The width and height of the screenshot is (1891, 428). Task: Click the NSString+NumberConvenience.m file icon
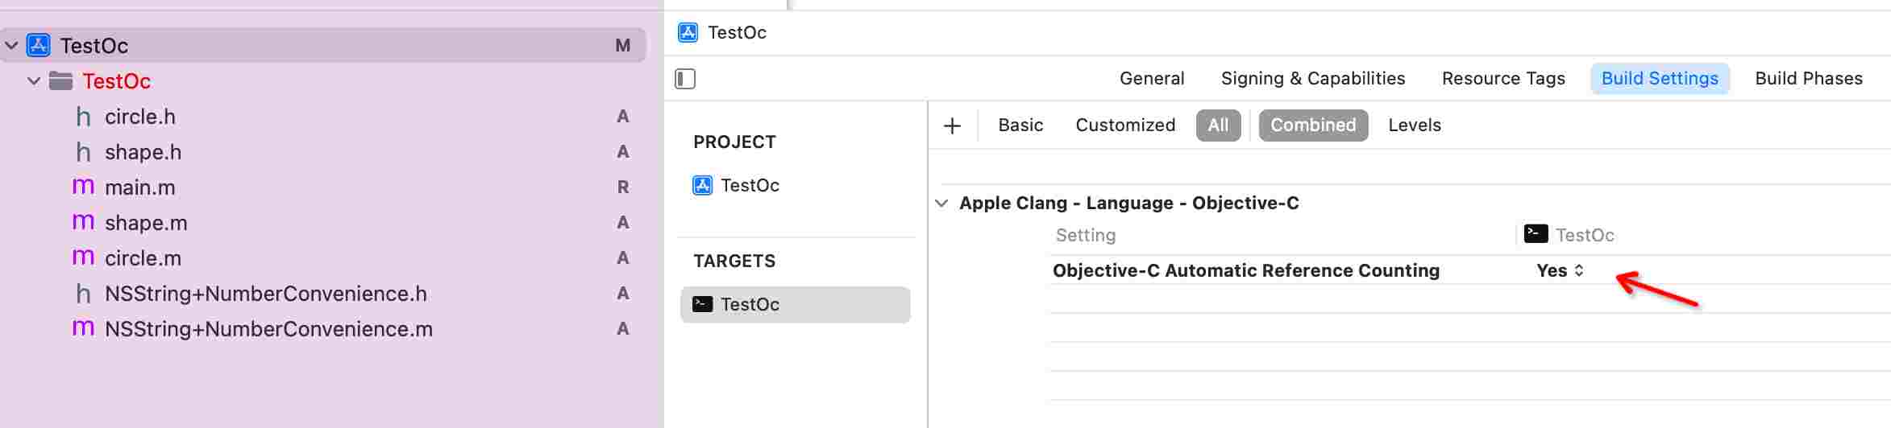click(83, 328)
